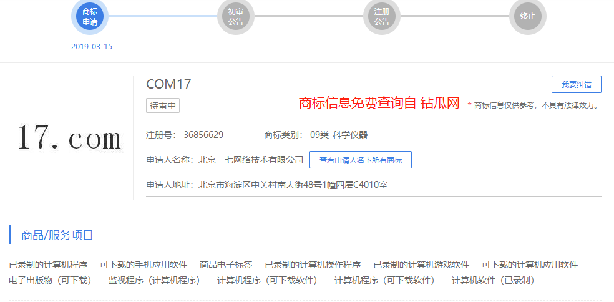Click the 初审公告 progress step circle

(236, 16)
